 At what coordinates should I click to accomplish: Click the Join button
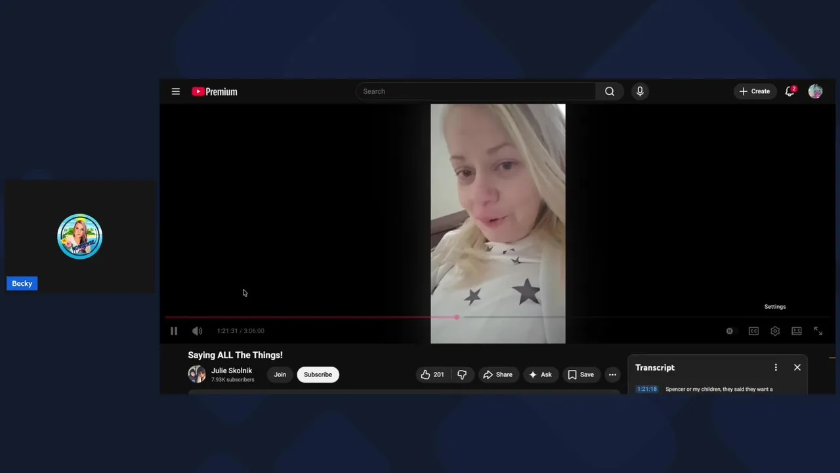[280, 374]
